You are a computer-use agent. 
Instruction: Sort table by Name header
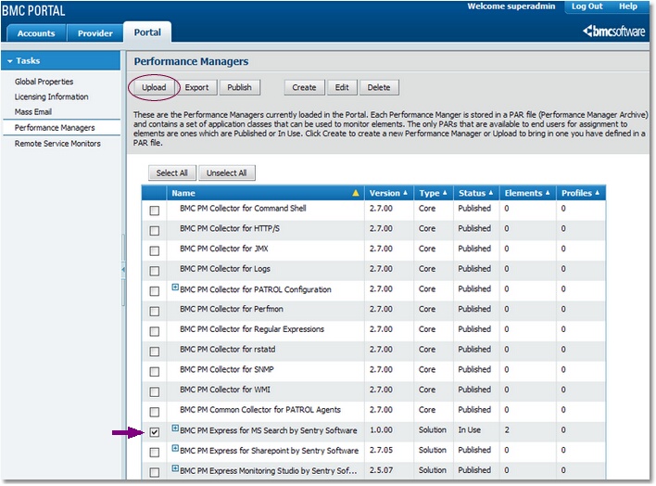click(183, 193)
